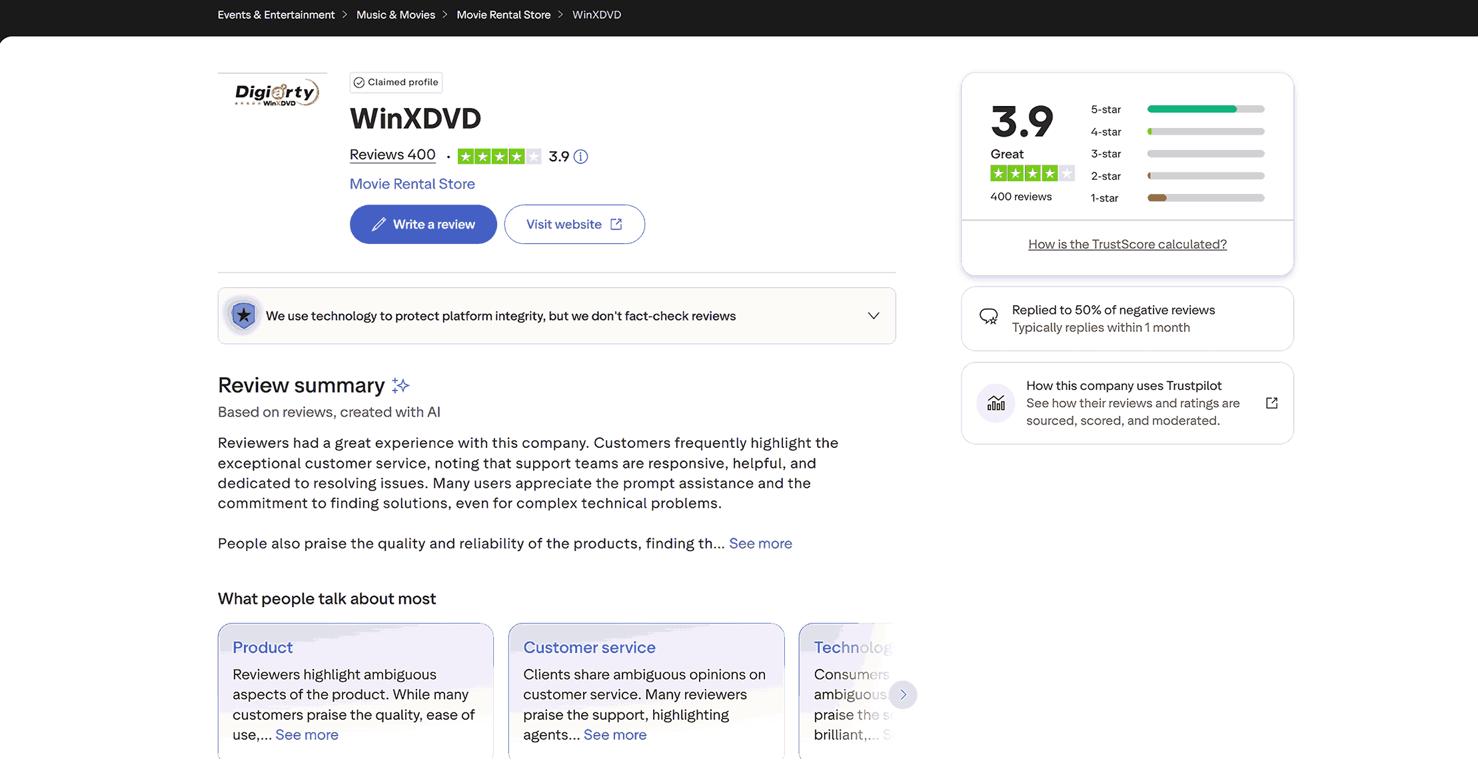Open Events & Entertainment breadcrumb
The image size is (1478, 759).
[x=276, y=15]
